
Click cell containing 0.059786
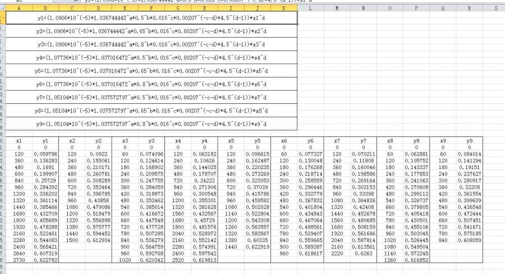pyautogui.click(x=45, y=154)
